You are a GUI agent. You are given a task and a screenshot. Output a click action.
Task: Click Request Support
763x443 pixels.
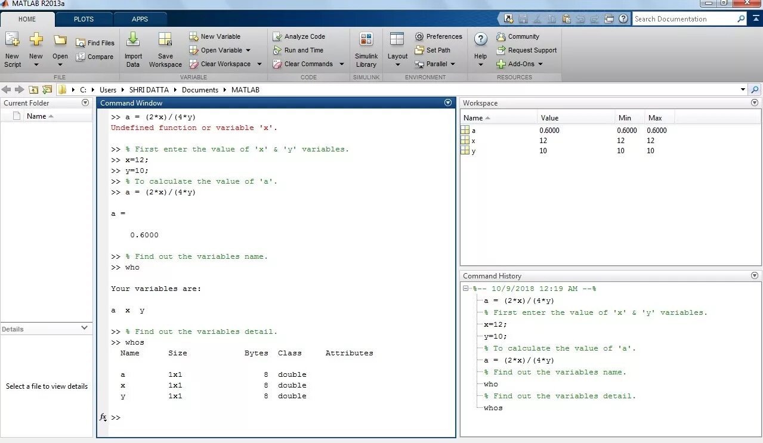pos(527,50)
